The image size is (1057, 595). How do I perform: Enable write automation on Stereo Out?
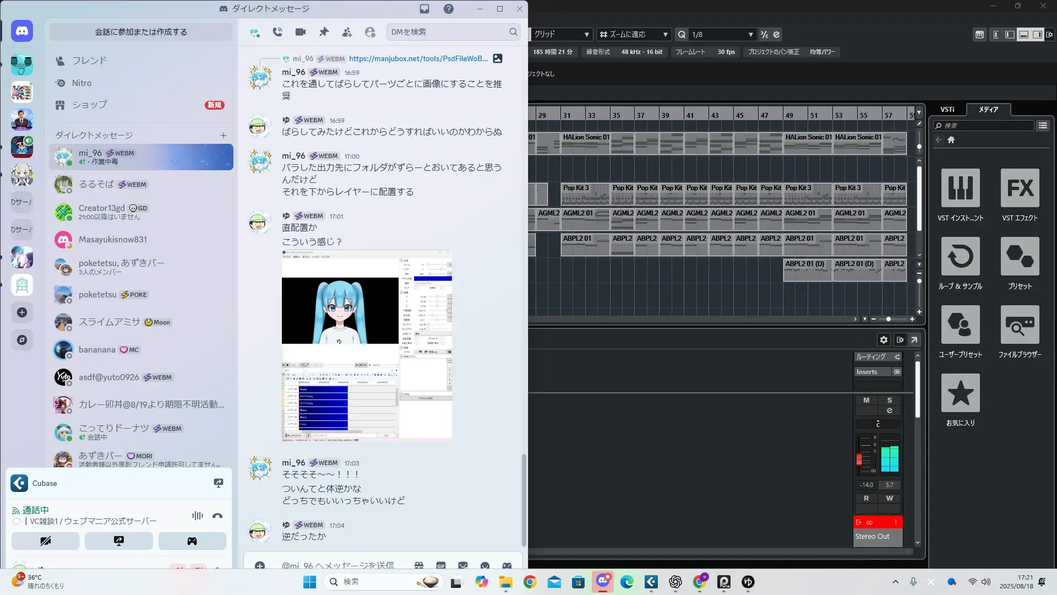tap(889, 499)
